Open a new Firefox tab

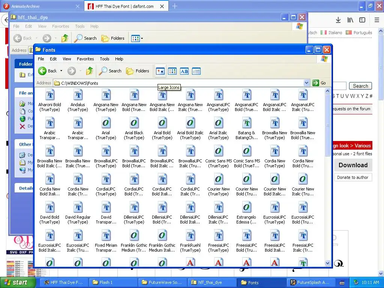(175, 6)
